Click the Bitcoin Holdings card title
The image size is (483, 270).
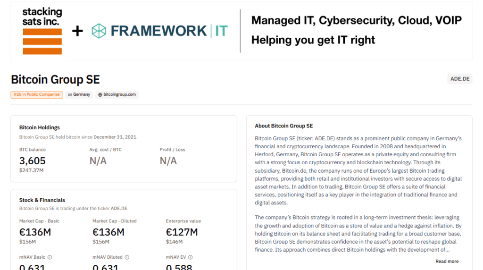click(x=40, y=127)
